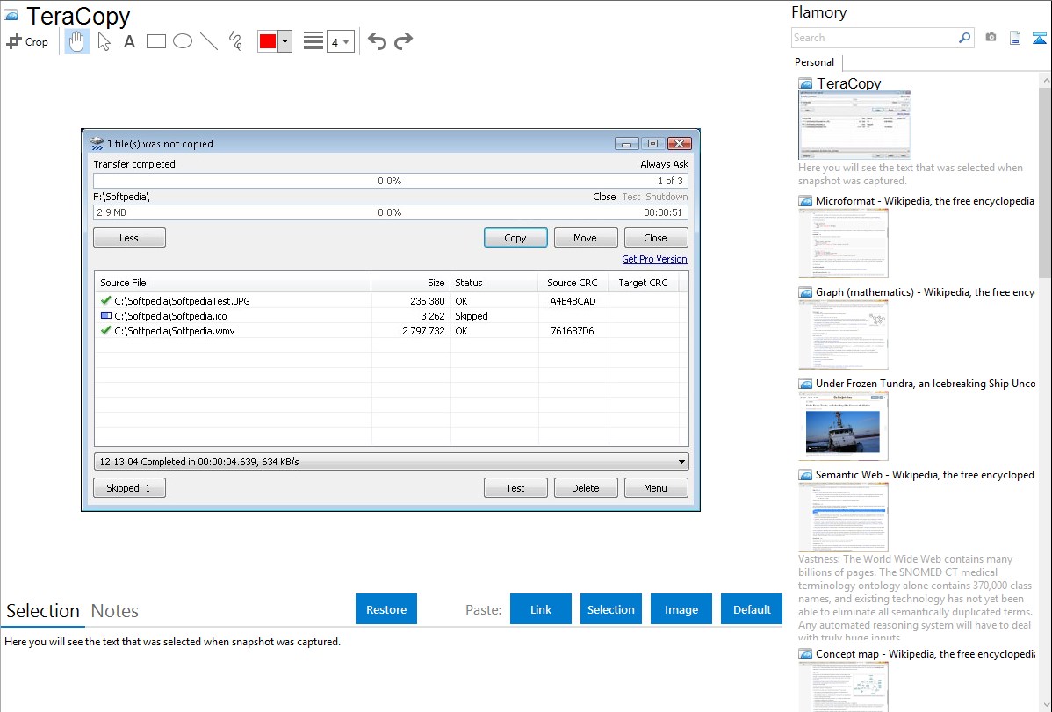Click the document page icon beside the camera

click(1015, 38)
